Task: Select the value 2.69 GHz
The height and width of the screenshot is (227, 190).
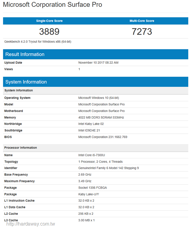Action: (x=85, y=175)
